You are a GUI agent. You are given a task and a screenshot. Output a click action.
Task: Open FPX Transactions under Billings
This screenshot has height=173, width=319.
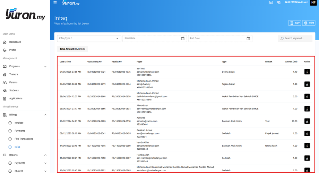tap(24, 139)
